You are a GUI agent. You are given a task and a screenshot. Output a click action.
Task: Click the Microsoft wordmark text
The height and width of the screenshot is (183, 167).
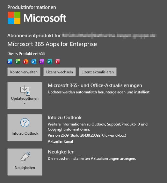[x=45, y=18]
